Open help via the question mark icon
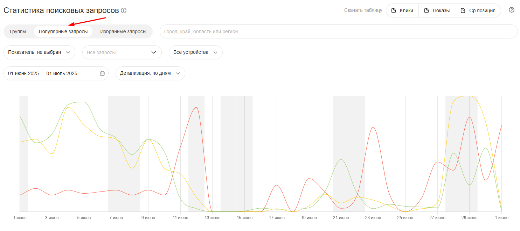Screen dimensions: 520x231 tap(512, 10)
